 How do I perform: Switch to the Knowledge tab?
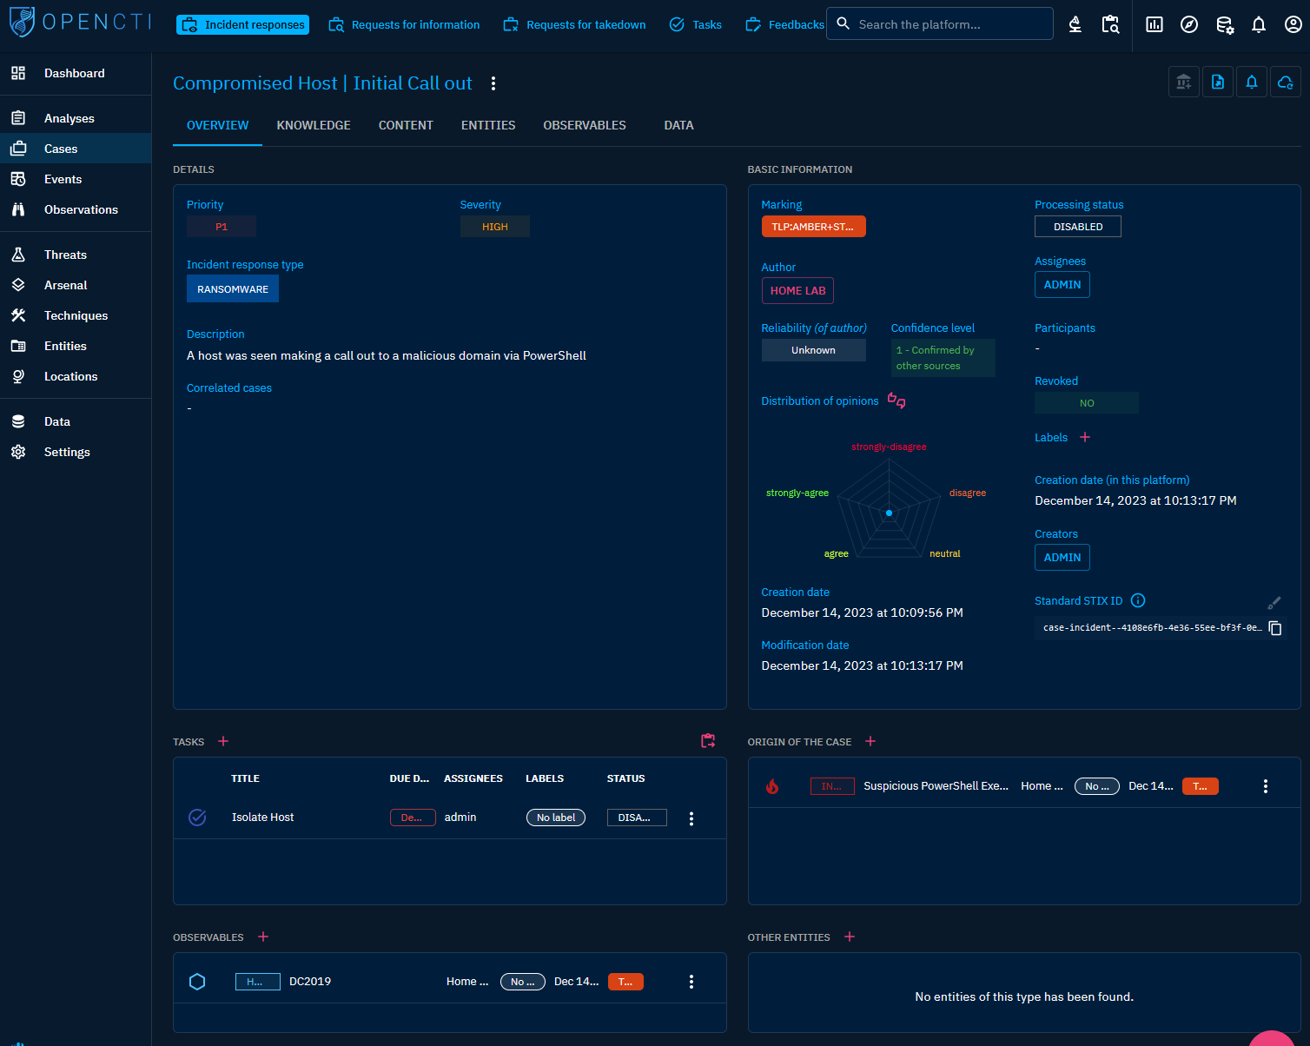(x=314, y=125)
